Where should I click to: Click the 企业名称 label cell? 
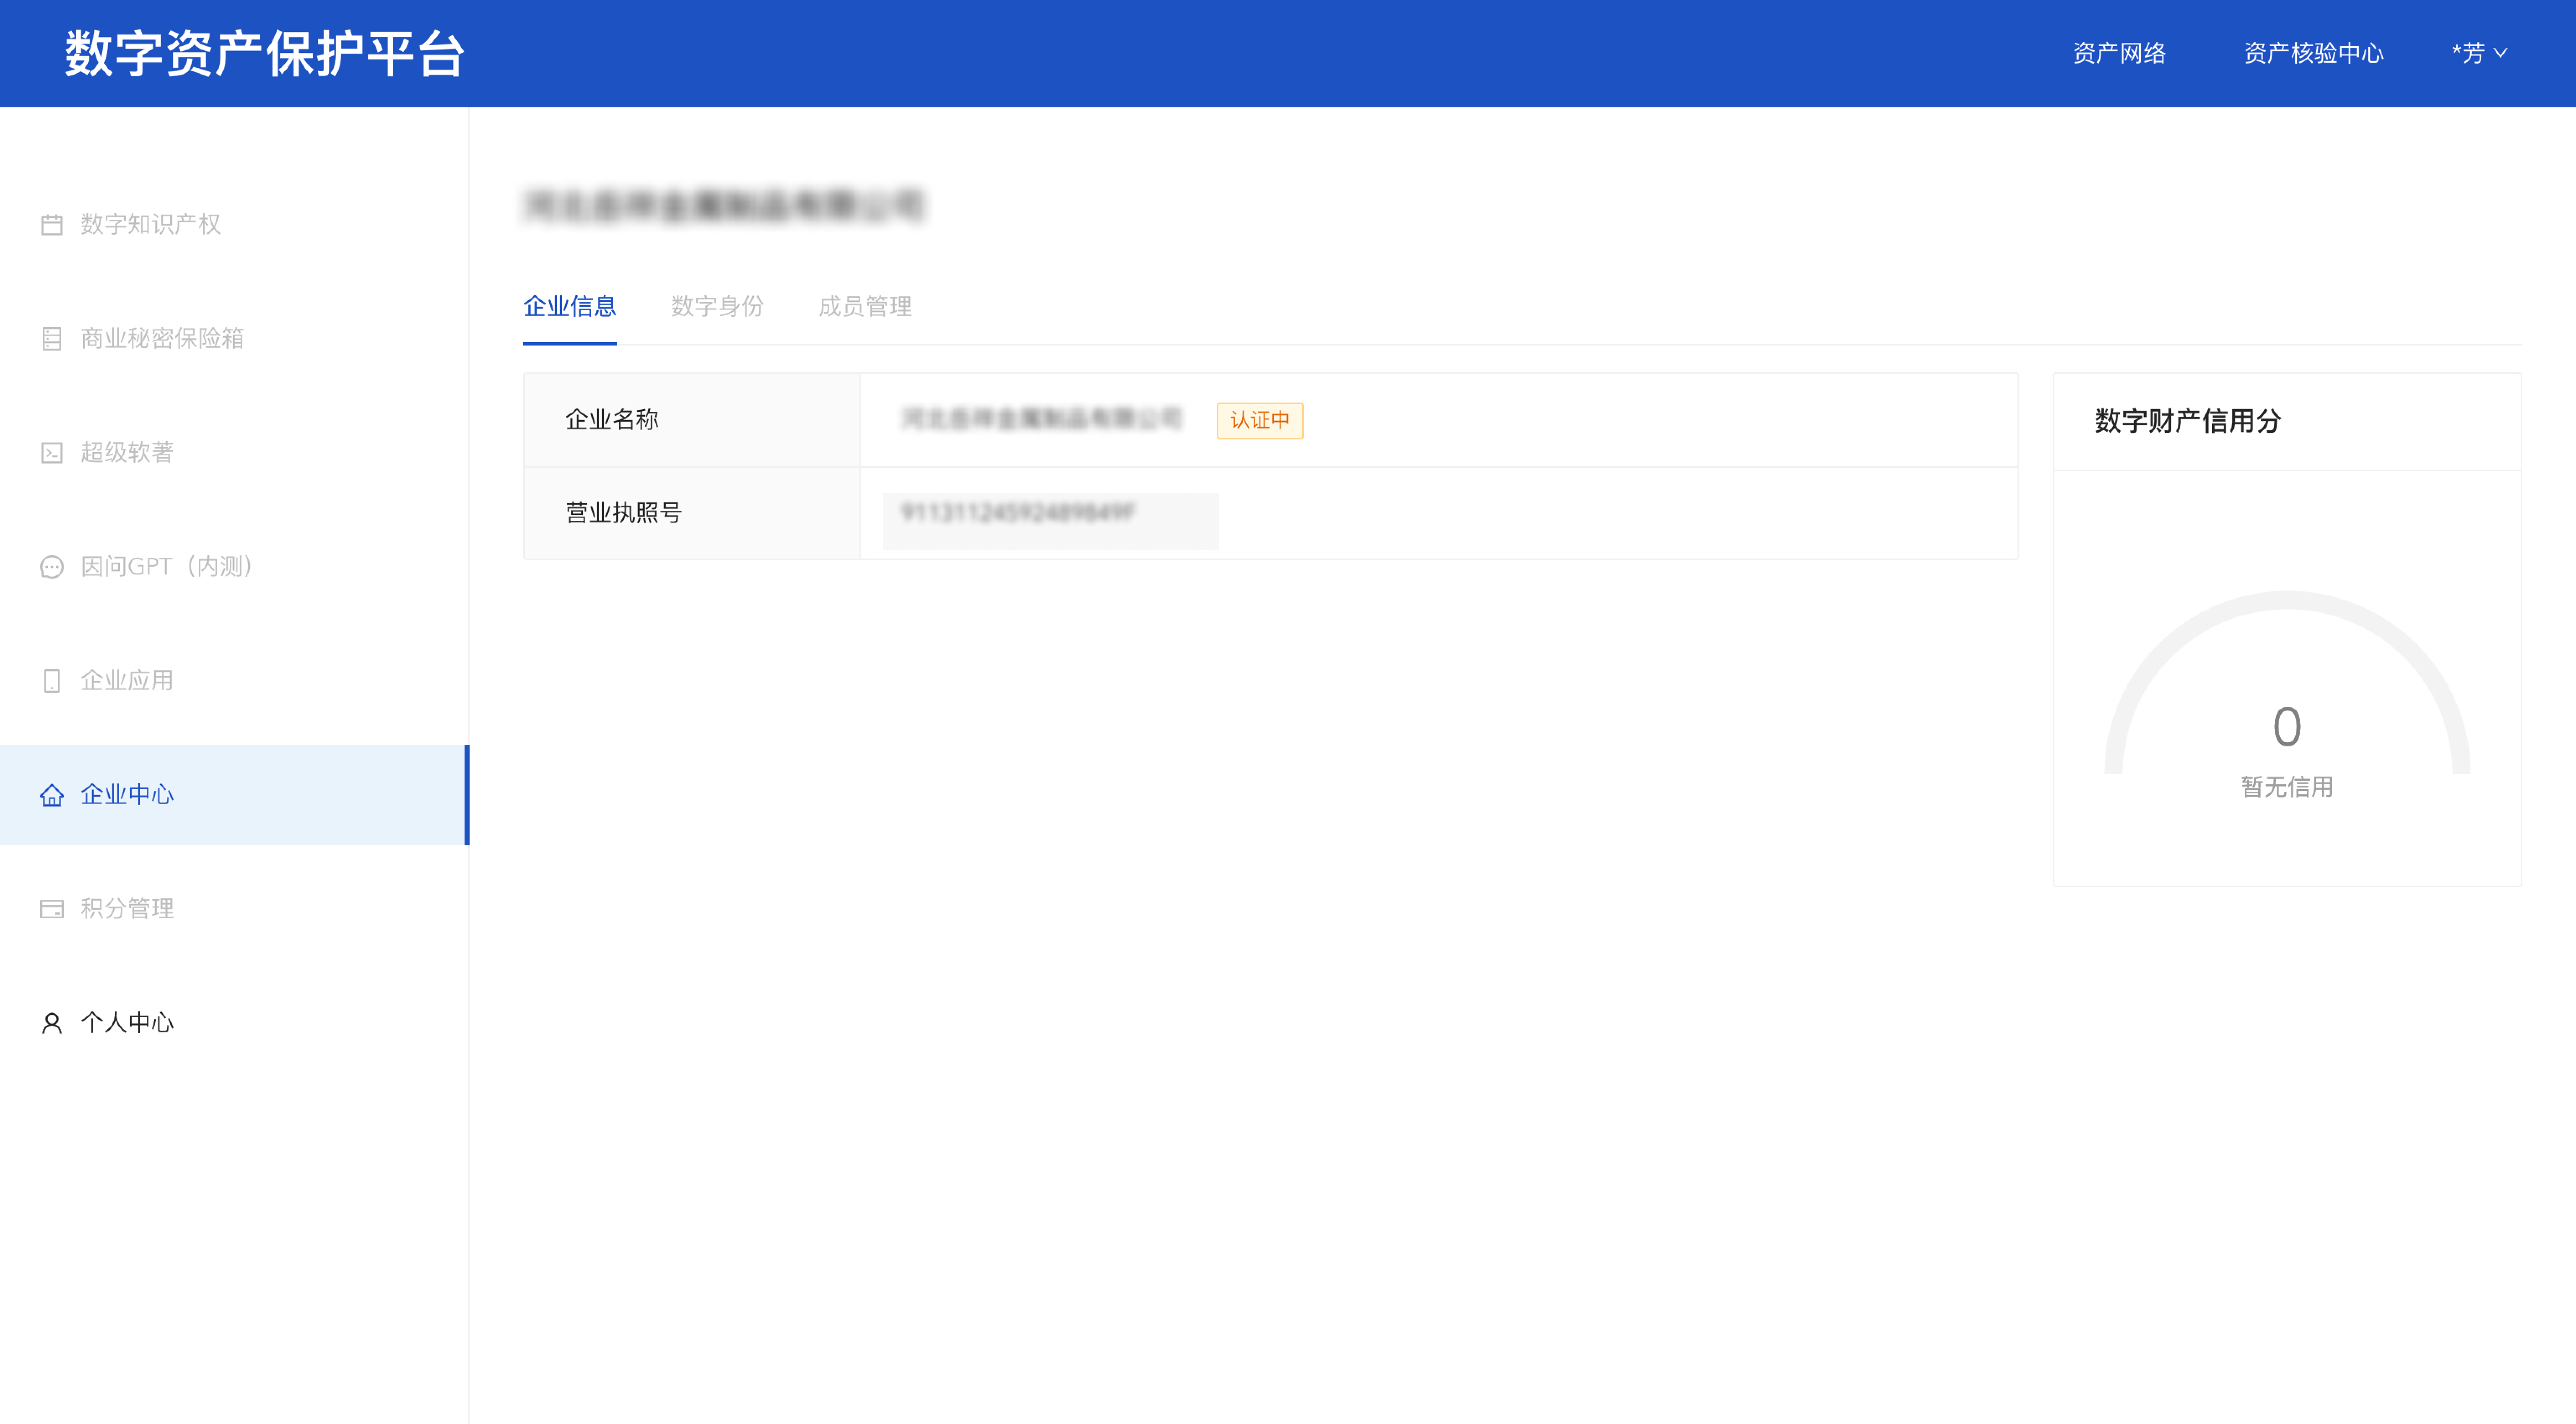click(x=692, y=420)
